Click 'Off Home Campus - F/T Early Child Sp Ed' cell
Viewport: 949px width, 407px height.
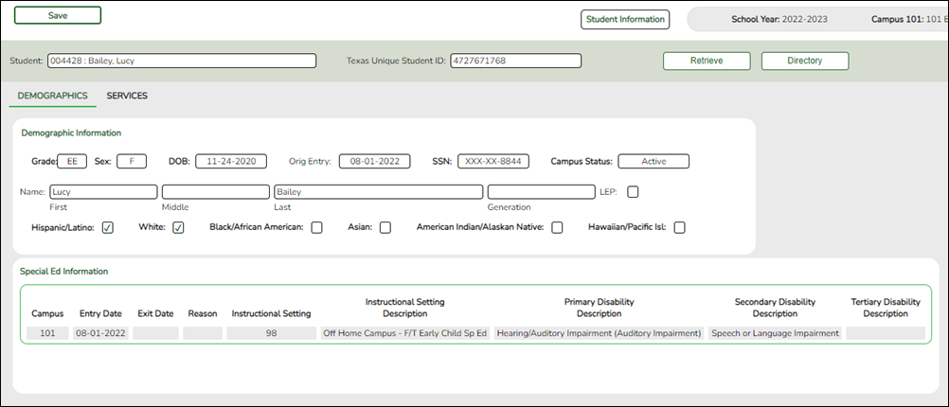[x=405, y=333]
